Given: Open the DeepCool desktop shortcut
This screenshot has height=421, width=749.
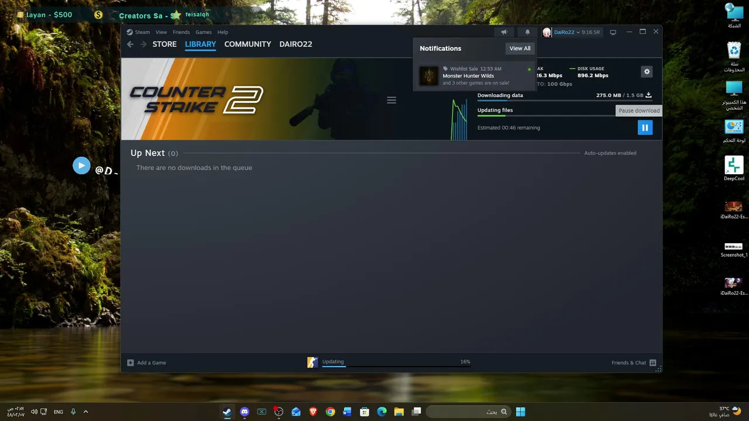Looking at the screenshot, I should (734, 168).
